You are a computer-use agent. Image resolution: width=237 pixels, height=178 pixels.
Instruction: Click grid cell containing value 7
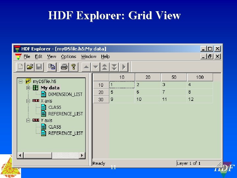click(174, 92)
